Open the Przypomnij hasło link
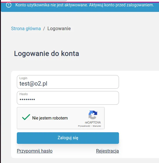Viewport: 159px width, 163px height. pos(35,151)
